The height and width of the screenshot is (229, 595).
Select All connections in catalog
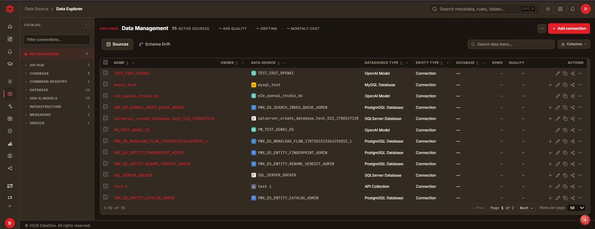pos(57,54)
